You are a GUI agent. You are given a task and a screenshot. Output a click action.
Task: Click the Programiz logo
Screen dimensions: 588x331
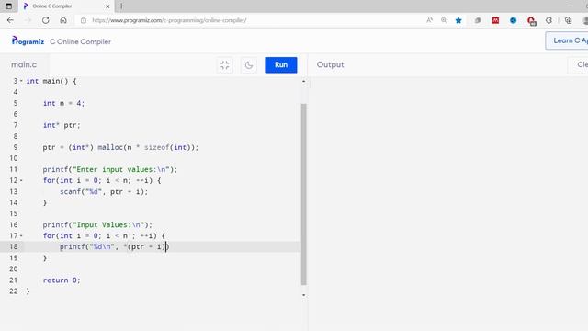coord(28,40)
